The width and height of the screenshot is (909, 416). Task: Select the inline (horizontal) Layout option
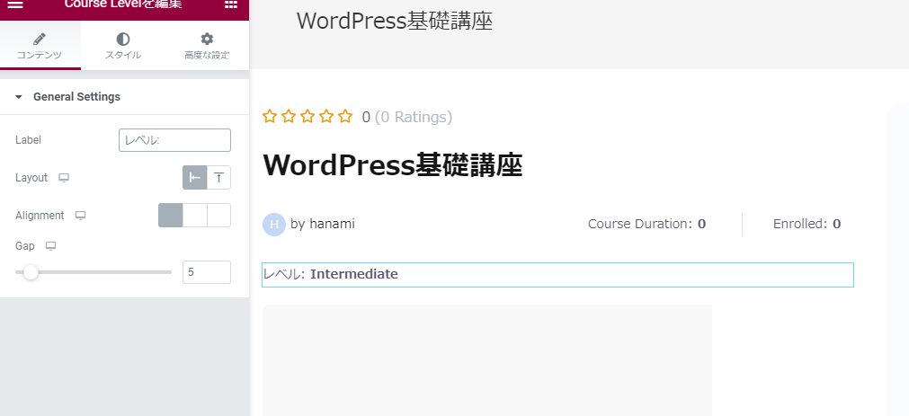[x=195, y=178]
